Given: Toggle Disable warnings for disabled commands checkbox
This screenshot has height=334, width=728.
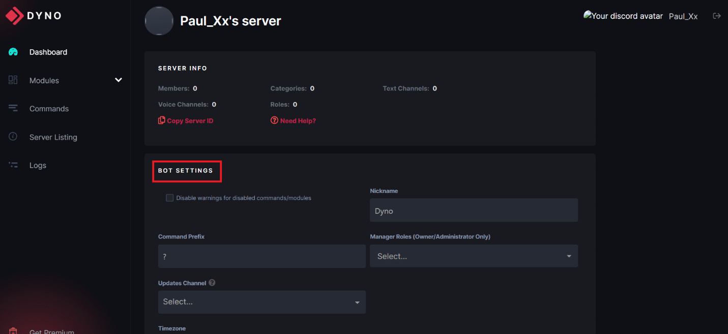Looking at the screenshot, I should click(x=170, y=197).
